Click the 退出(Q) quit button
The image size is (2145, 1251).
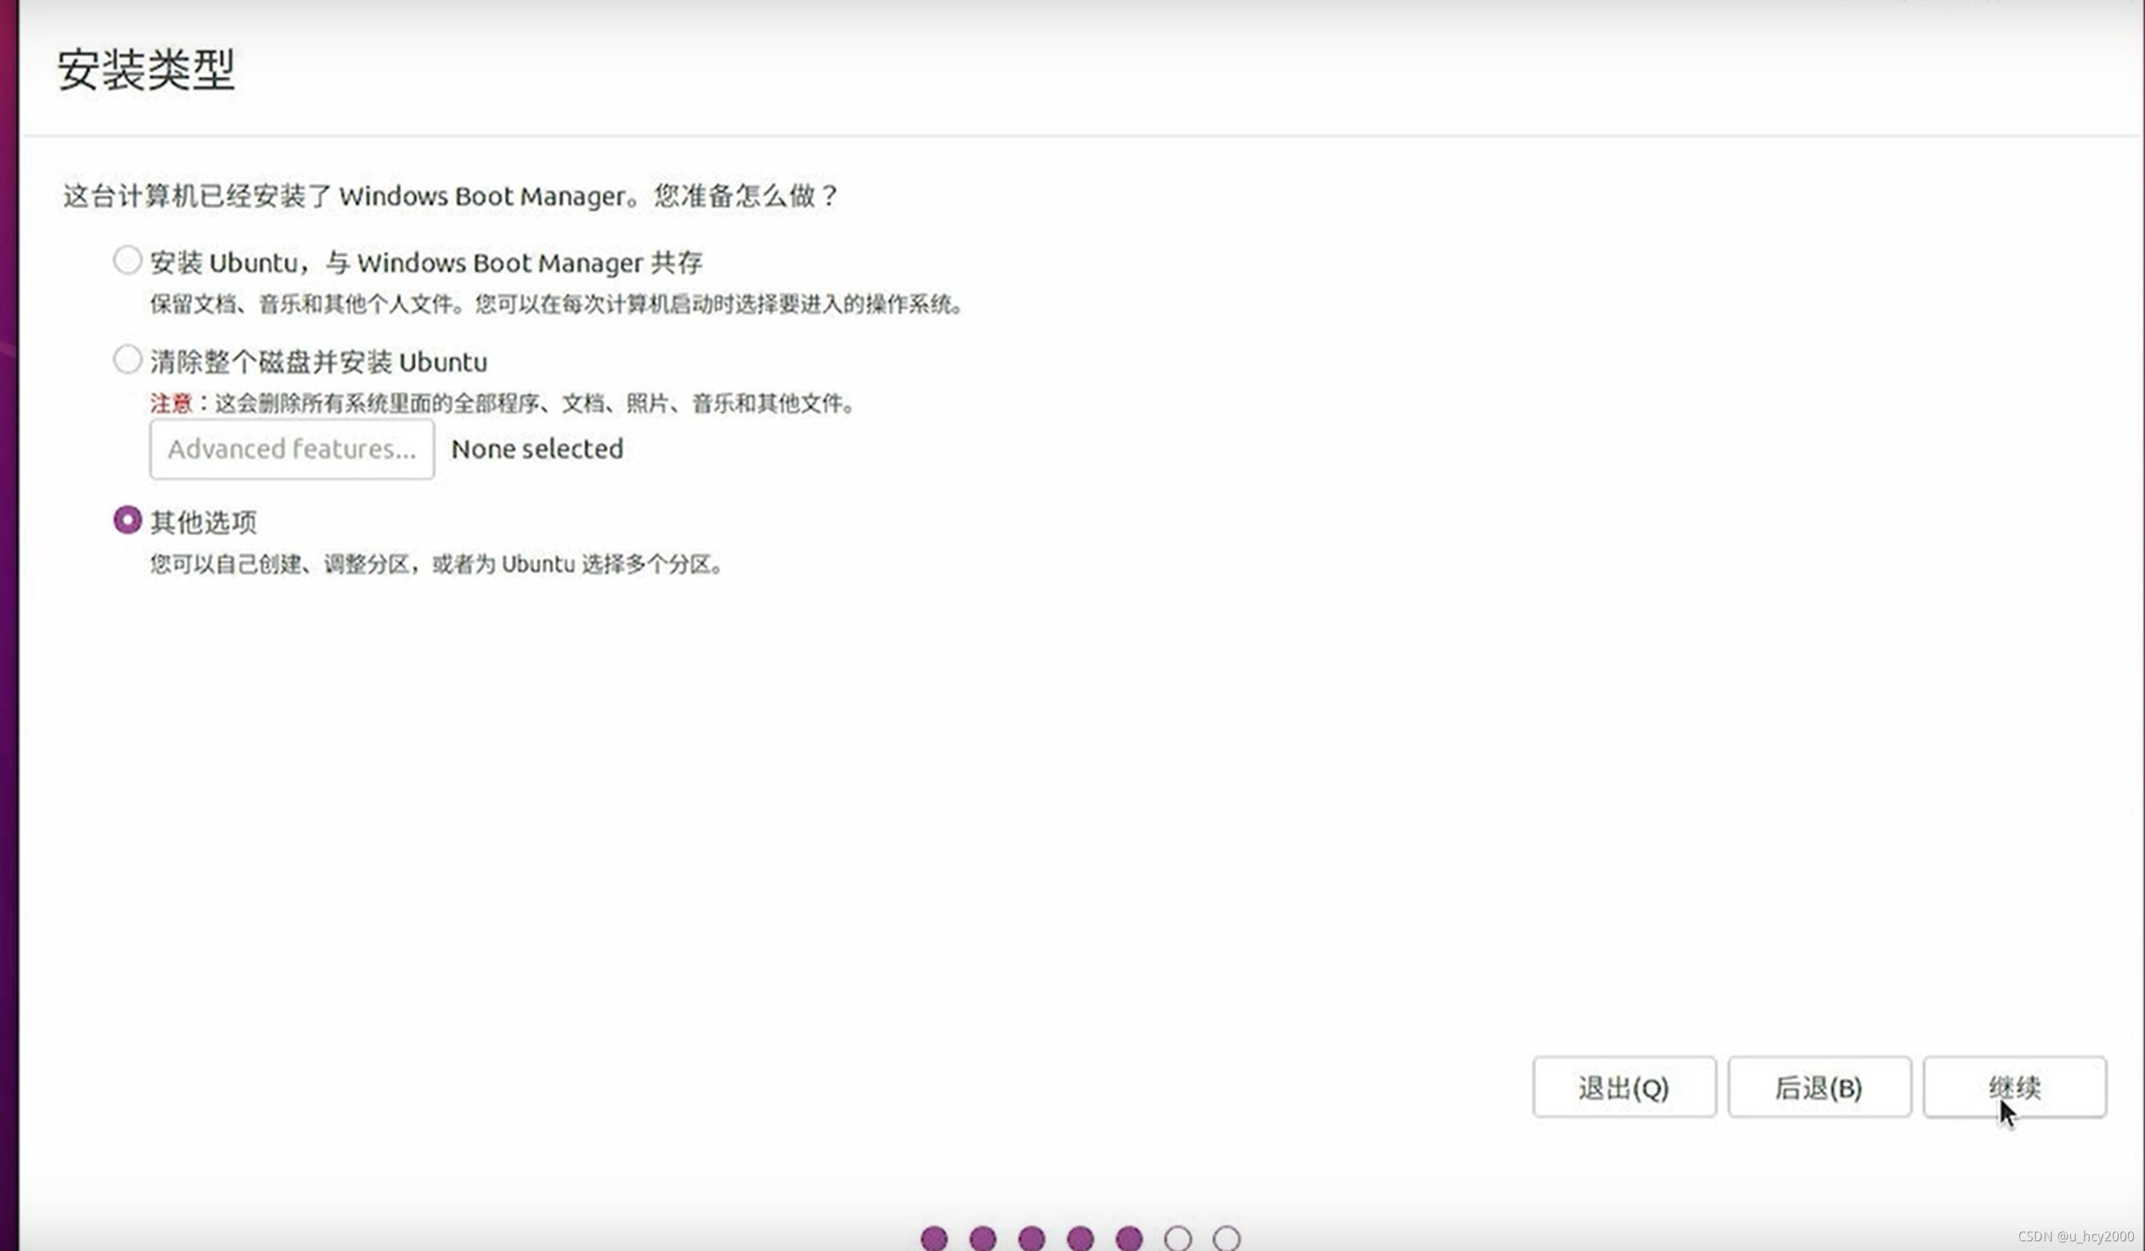[x=1623, y=1087]
